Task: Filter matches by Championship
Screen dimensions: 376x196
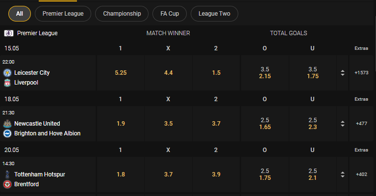Action: [122, 14]
